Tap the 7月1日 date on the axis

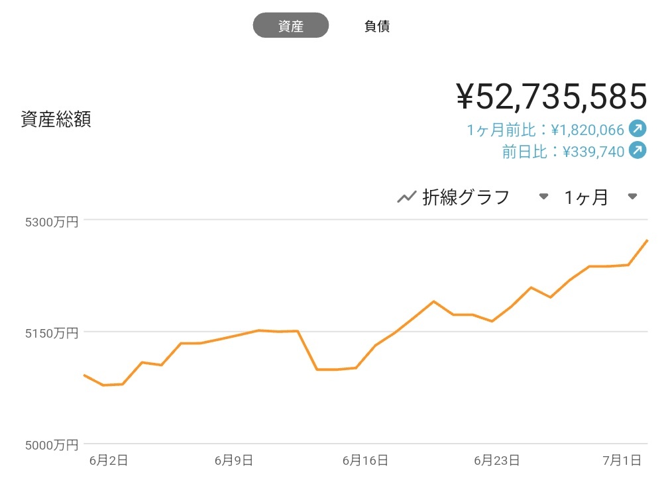point(622,460)
